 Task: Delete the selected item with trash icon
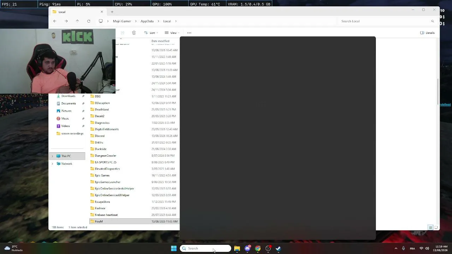134,33
